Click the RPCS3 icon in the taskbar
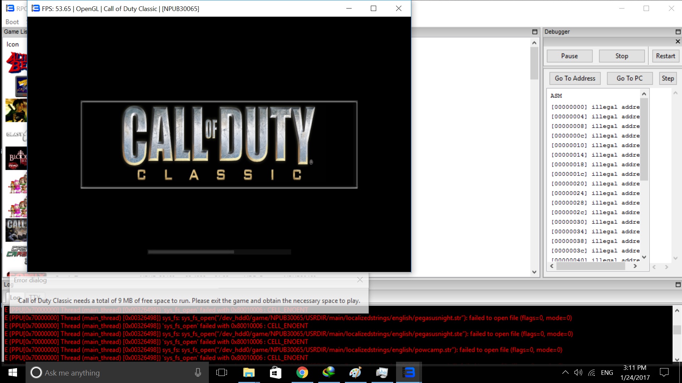682x383 pixels. click(x=408, y=373)
